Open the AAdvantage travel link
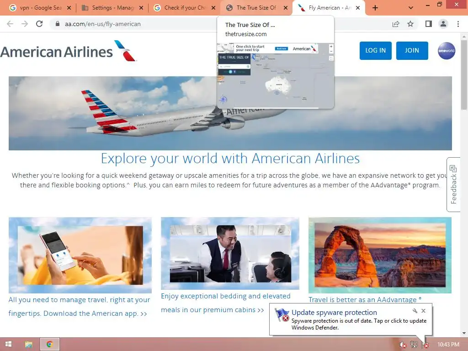This screenshot has width=468, height=351. (x=365, y=299)
